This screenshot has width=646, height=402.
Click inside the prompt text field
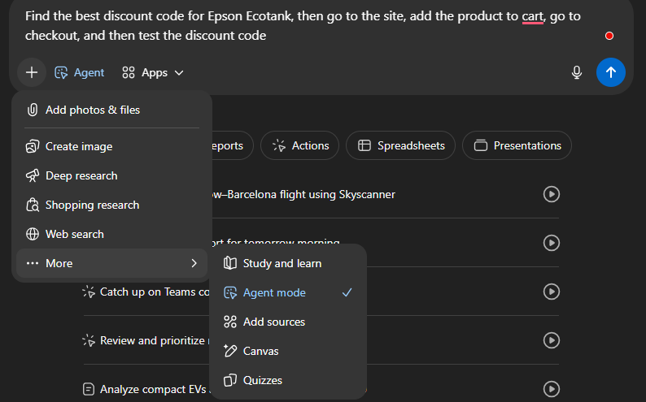tap(303, 25)
